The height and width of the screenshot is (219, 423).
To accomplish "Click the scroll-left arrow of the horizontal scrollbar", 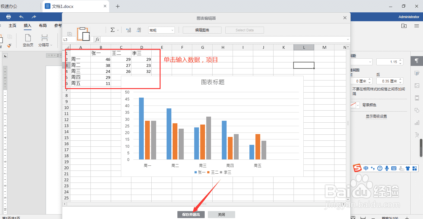I will point(65,204).
